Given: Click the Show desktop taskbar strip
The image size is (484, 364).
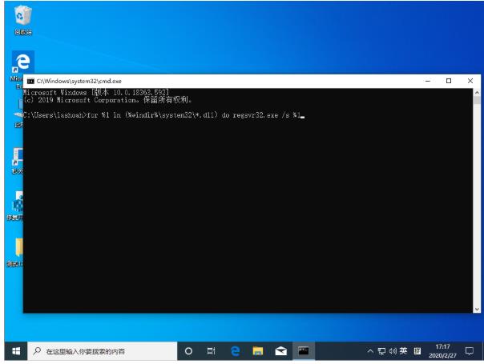Looking at the screenshot, I should [482, 350].
